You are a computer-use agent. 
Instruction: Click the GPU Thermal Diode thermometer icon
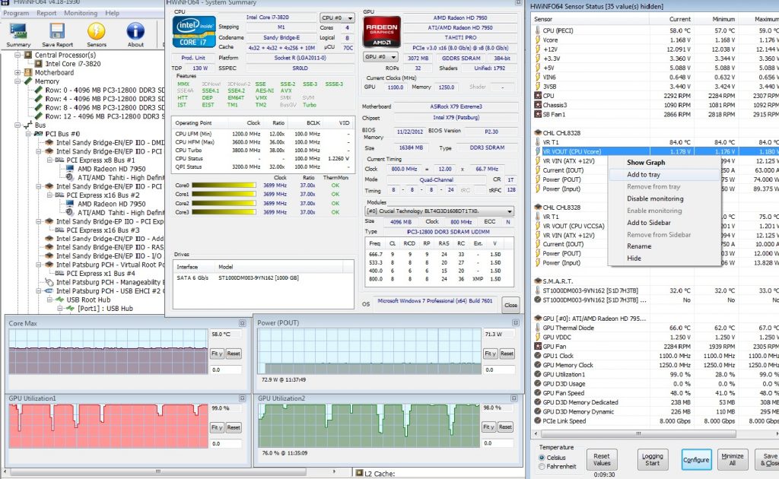point(538,328)
